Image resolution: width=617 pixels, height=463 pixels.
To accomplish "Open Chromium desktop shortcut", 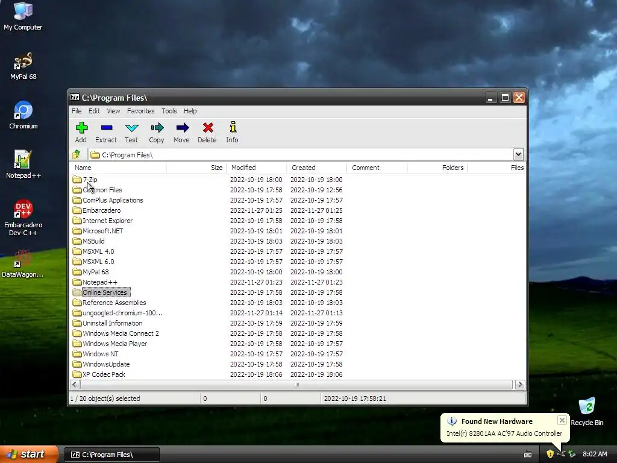I will tap(23, 115).
